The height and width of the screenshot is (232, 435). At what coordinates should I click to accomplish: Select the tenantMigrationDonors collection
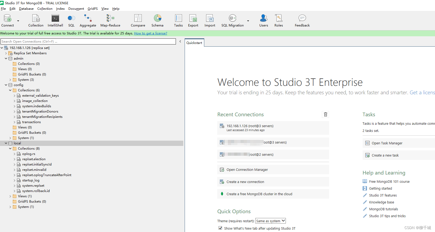(x=40, y=111)
